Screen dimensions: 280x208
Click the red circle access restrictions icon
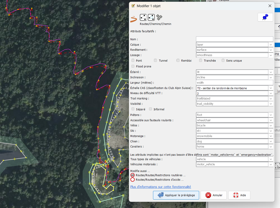132,180
